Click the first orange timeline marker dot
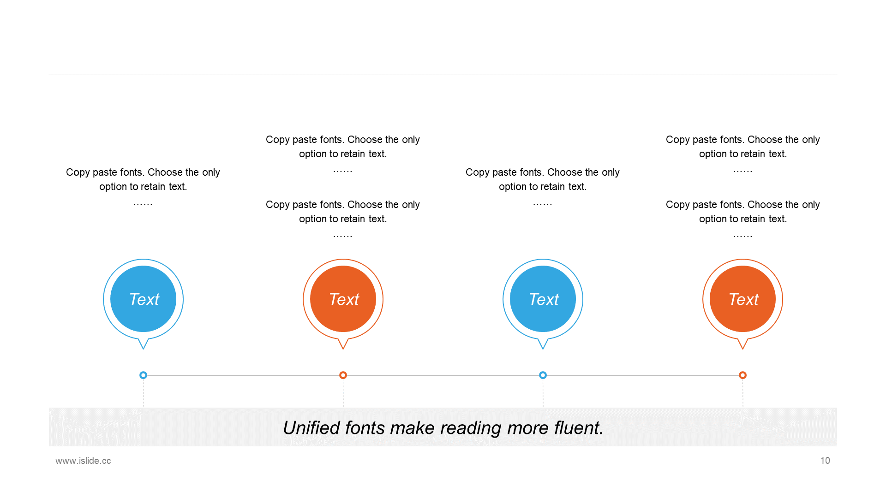Screen dimensions: 886x498 click(x=343, y=375)
